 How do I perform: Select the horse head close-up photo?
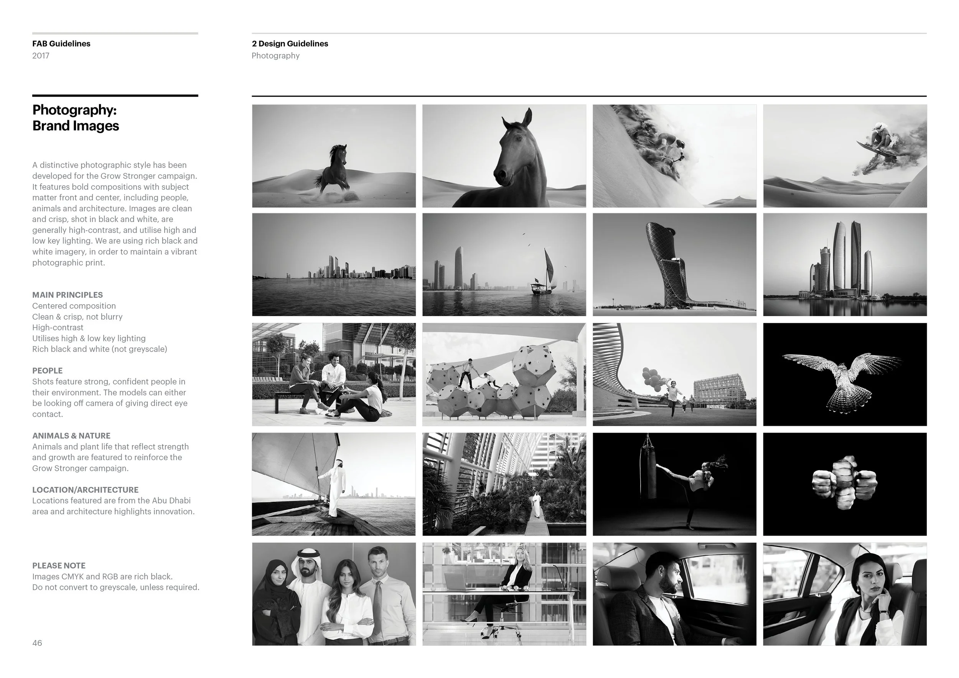[504, 156]
